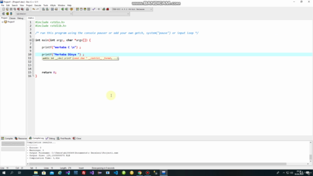313x176 pixels.
Task: Open Visual Studio Code from the taskbar
Action: [x=115, y=173]
